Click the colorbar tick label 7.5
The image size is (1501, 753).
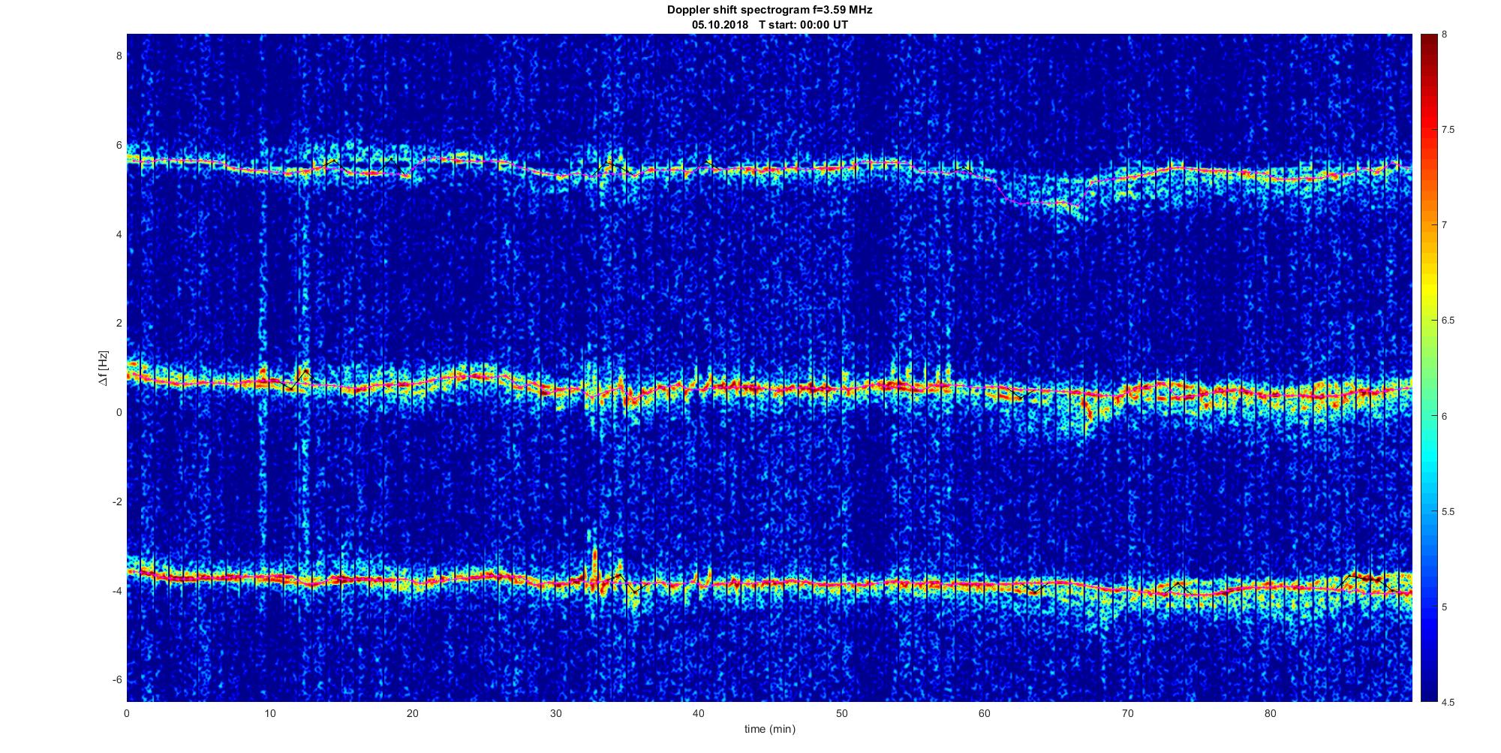pos(1448,130)
